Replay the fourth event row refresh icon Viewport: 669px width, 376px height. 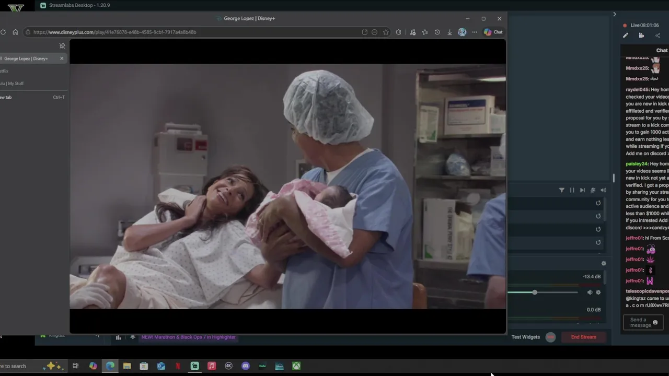[x=598, y=242]
